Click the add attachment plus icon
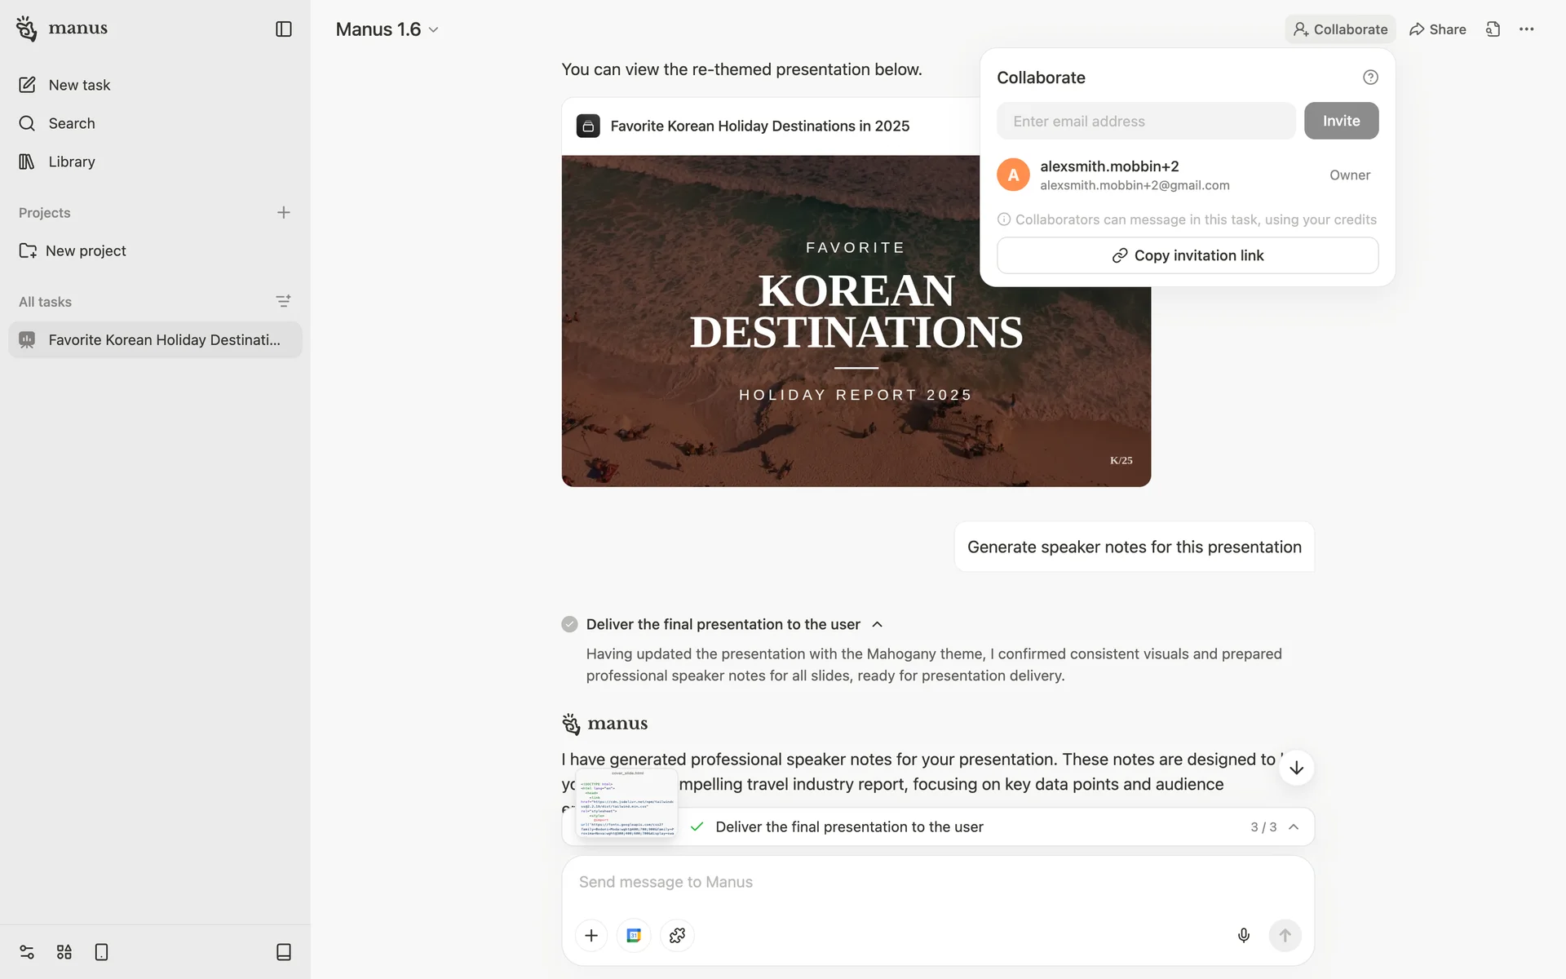 (591, 935)
